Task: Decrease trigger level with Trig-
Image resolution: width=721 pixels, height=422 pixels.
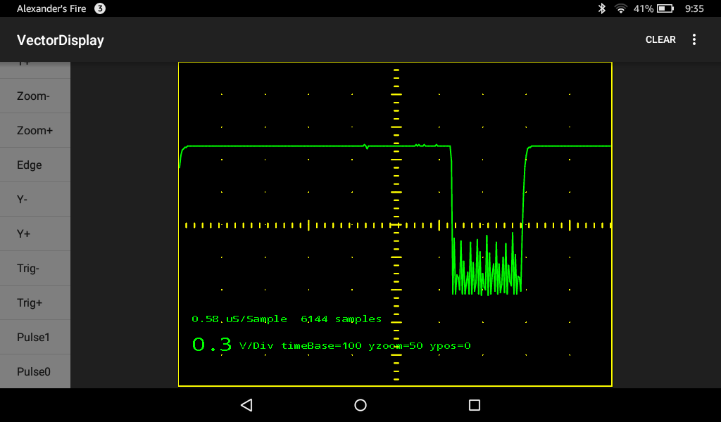Action: pyautogui.click(x=35, y=267)
